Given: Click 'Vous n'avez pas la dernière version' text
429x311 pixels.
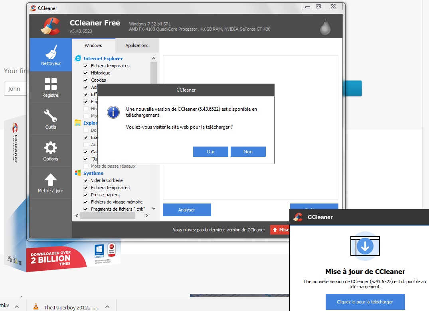Looking at the screenshot, I should [x=219, y=230].
